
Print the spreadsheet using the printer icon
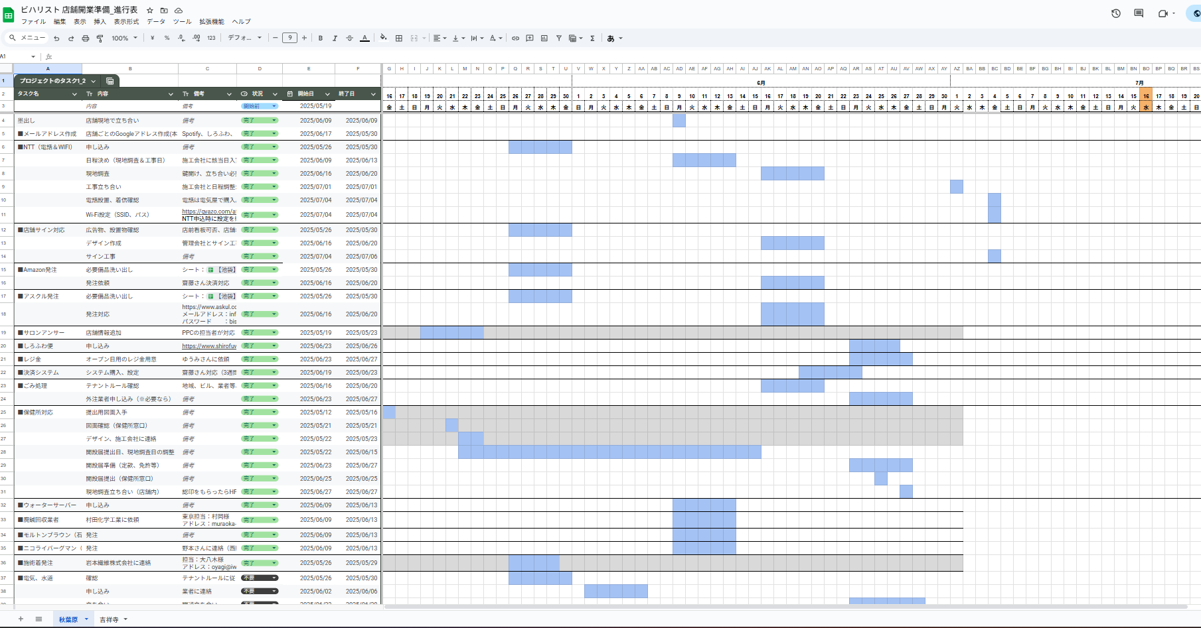(x=85, y=38)
